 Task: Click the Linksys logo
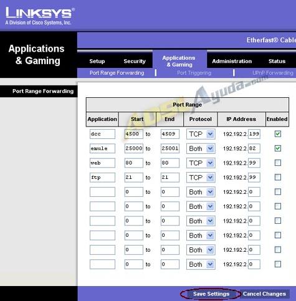40,16
